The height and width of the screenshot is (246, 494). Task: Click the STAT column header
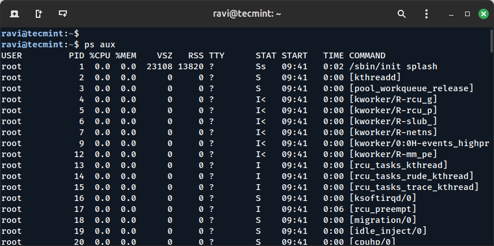[x=266, y=55]
